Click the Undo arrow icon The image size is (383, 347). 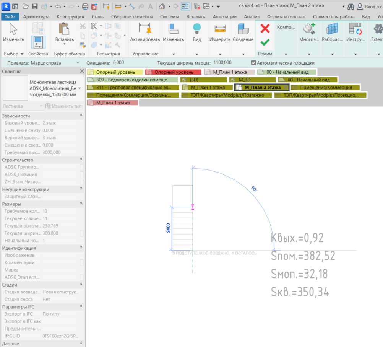(x=58, y=7)
